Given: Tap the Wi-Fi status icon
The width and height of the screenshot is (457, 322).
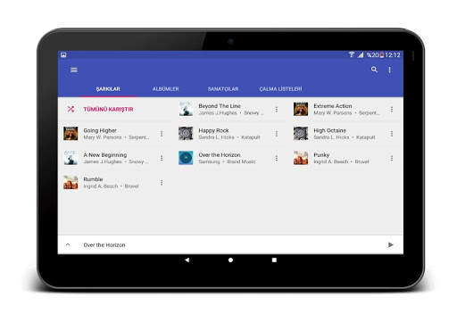Looking at the screenshot, I should (x=352, y=54).
